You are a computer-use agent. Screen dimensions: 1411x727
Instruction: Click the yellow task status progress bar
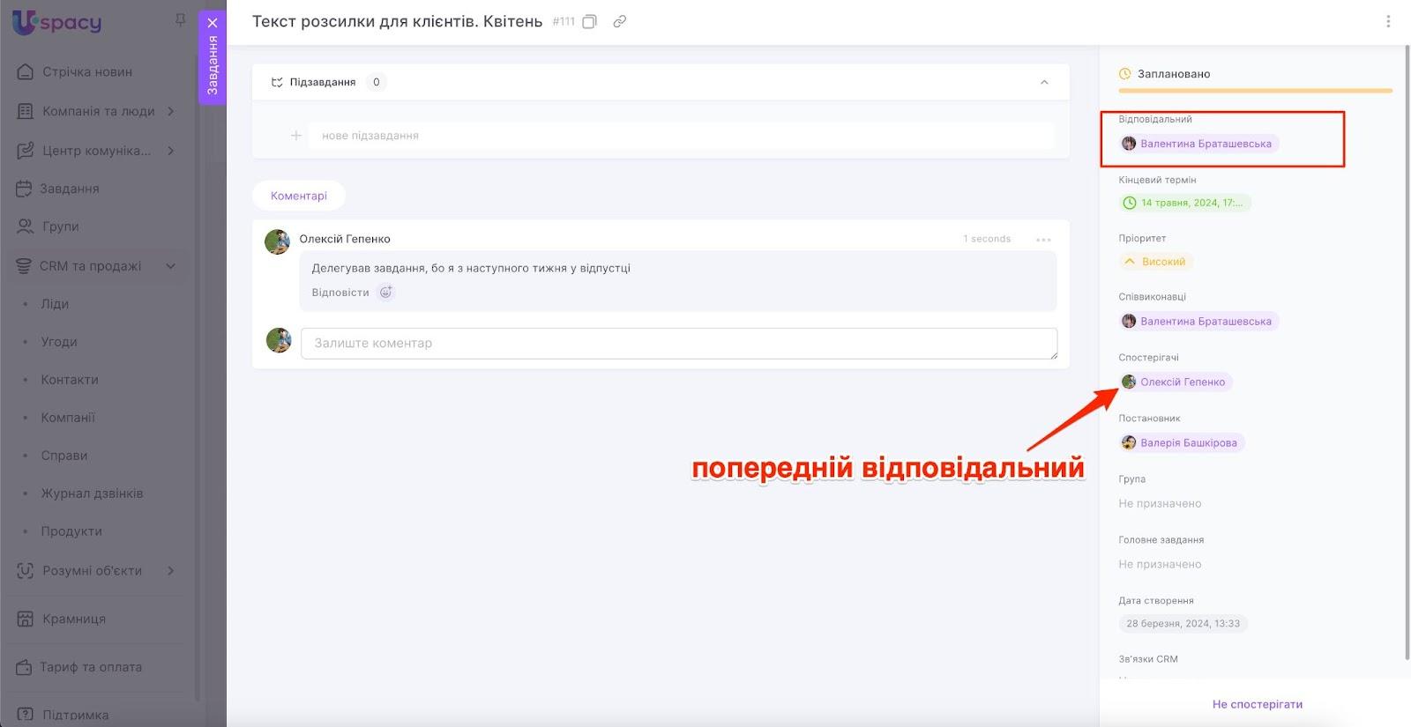[1256, 91]
